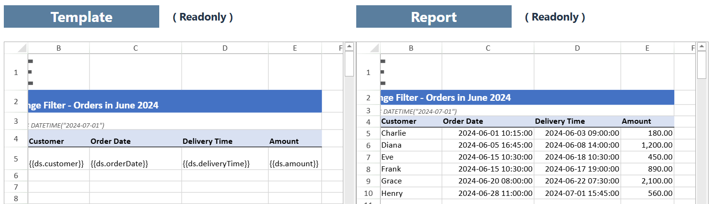Select row 5 header in Template sheet
Screen dimensions: 712x204
pos(16,159)
